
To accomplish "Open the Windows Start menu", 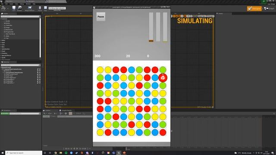I will tap(3, 153).
